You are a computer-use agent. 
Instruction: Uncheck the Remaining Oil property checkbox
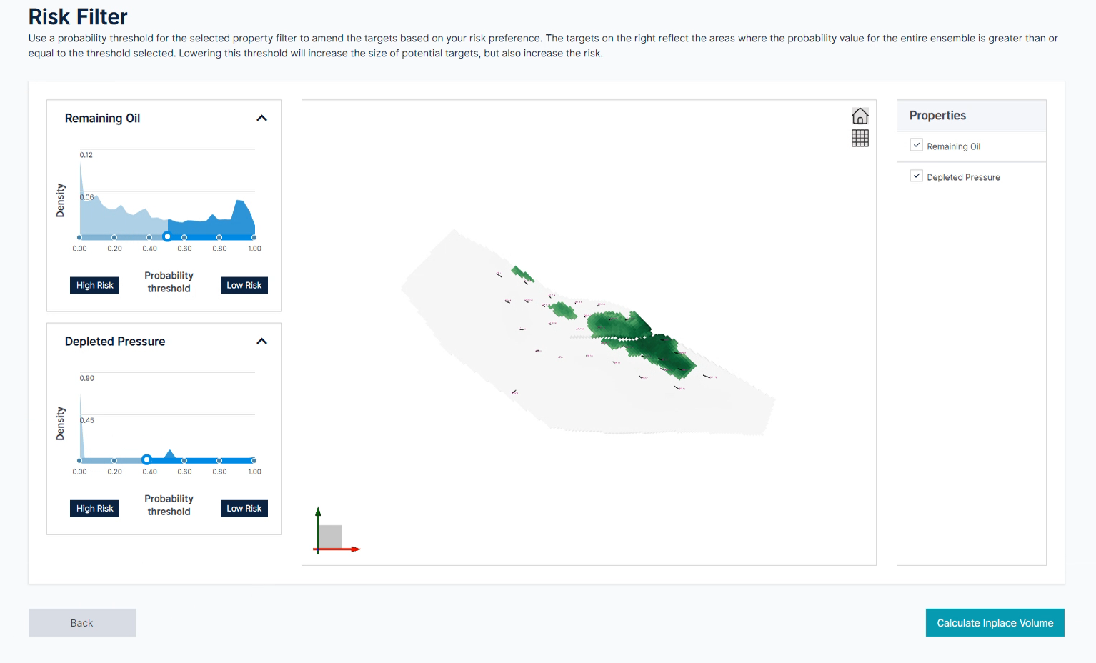pyautogui.click(x=917, y=146)
